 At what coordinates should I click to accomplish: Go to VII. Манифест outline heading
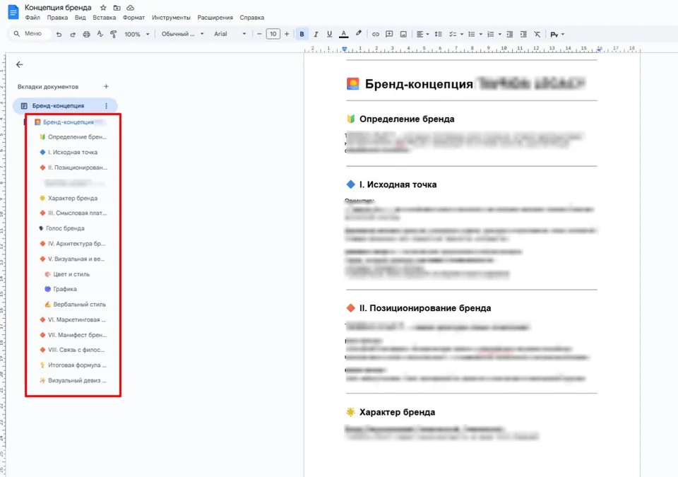point(73,335)
